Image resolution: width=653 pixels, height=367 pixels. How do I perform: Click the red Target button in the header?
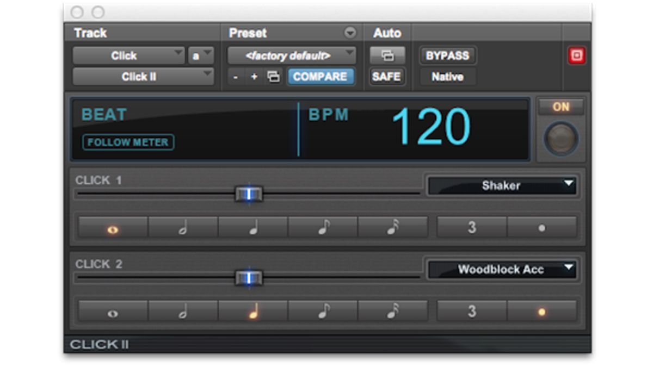click(578, 54)
